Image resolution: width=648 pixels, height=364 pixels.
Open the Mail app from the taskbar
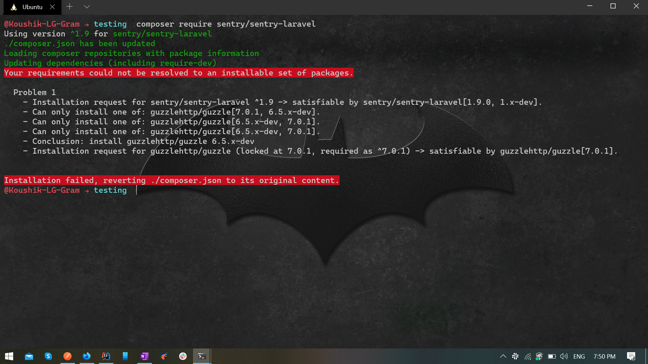29,356
